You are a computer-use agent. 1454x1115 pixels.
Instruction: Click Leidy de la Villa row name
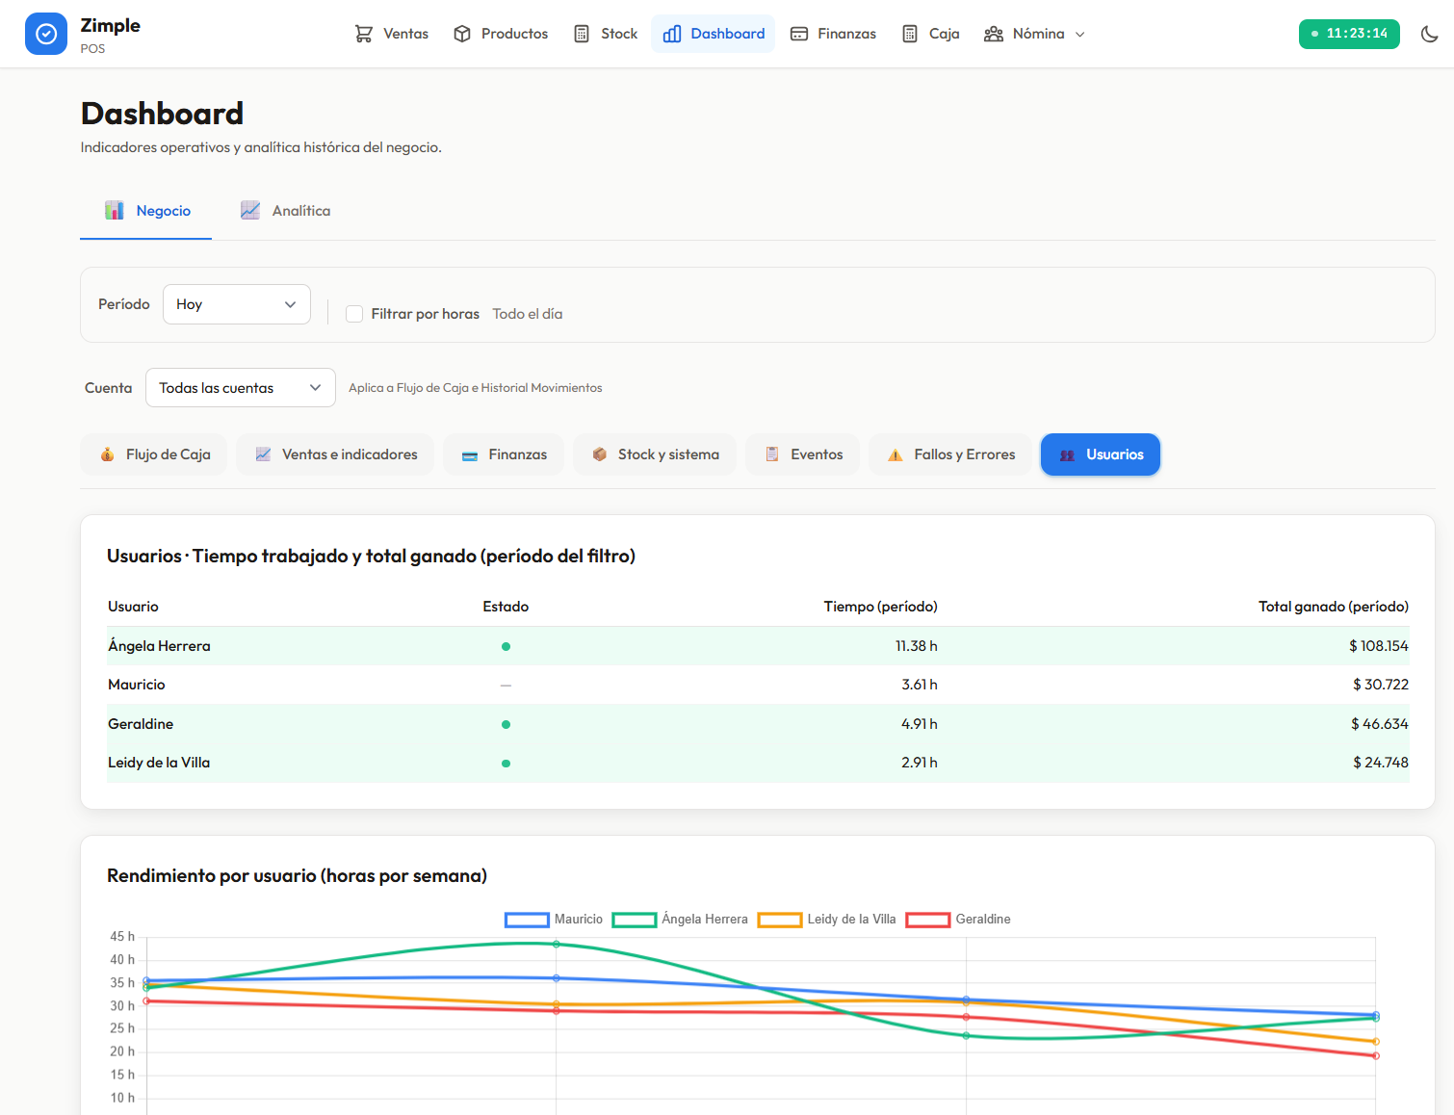(x=159, y=763)
